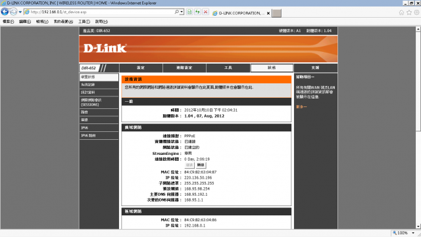Click the red Stop loading X icon

pos(205,12)
